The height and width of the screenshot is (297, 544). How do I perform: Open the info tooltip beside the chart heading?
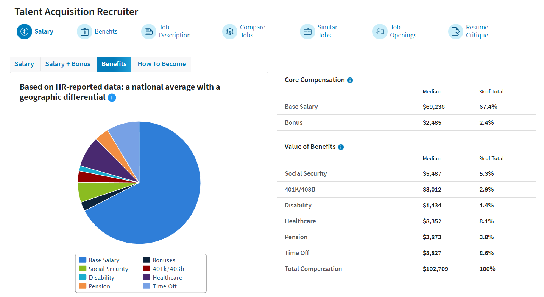click(112, 97)
